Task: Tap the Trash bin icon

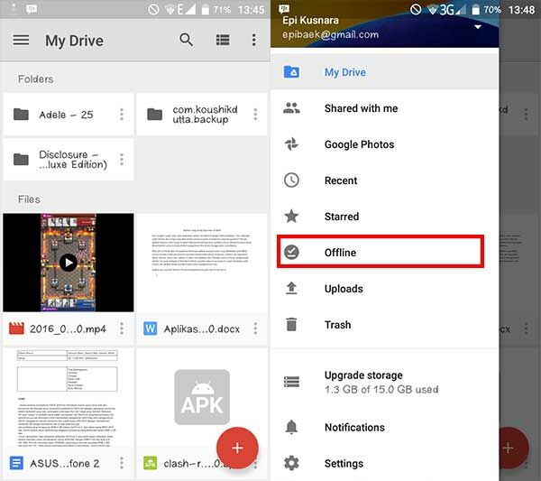Action: click(291, 324)
